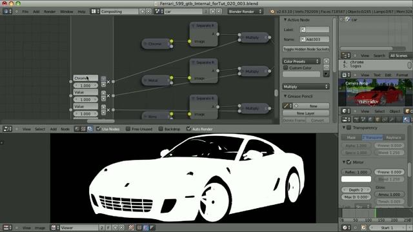Click the New Layer button
413x232 pixels.
tap(306, 113)
